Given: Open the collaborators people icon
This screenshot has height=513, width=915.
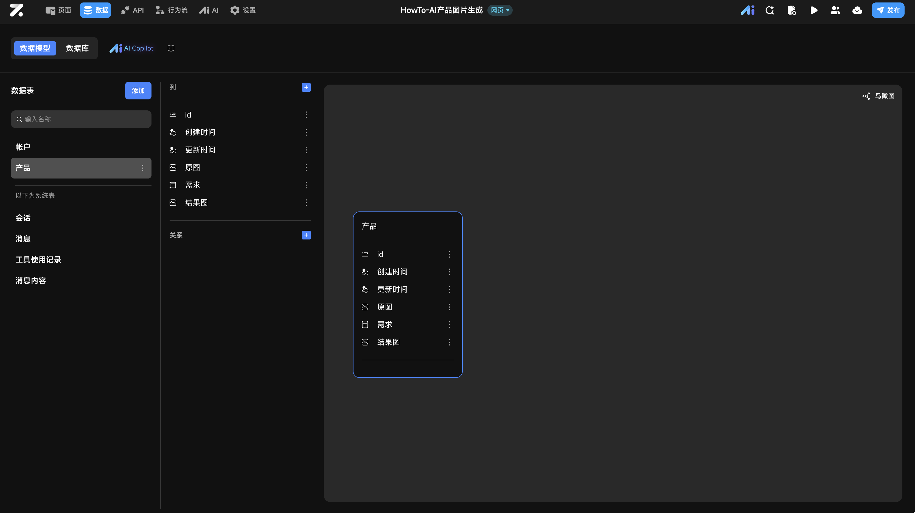Looking at the screenshot, I should (835, 10).
